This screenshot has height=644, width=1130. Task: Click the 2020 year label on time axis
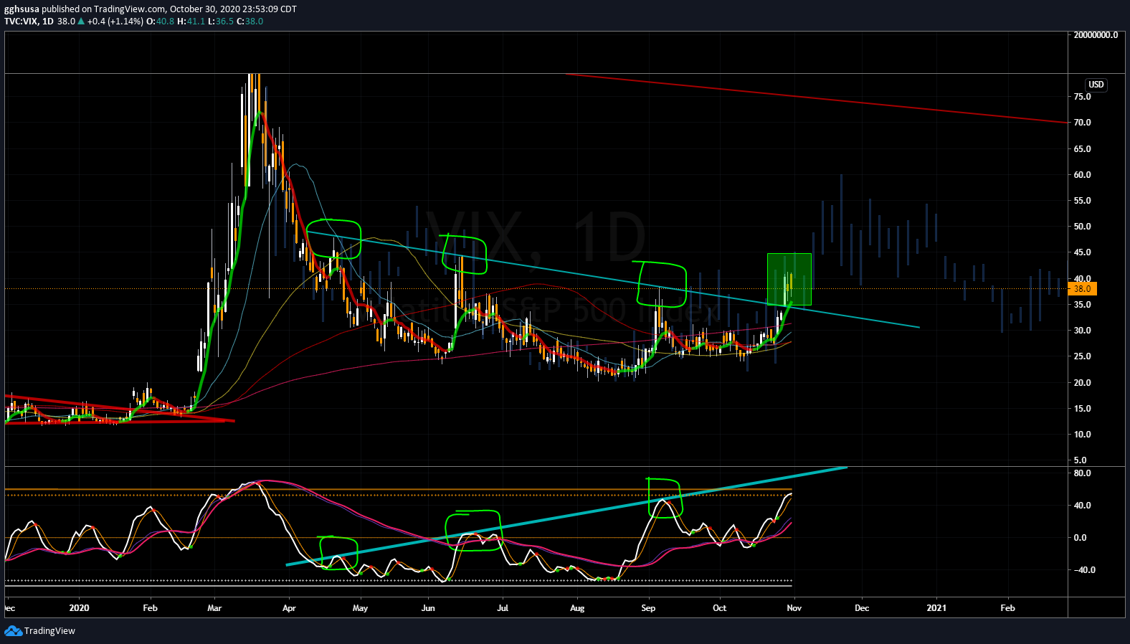tap(79, 608)
